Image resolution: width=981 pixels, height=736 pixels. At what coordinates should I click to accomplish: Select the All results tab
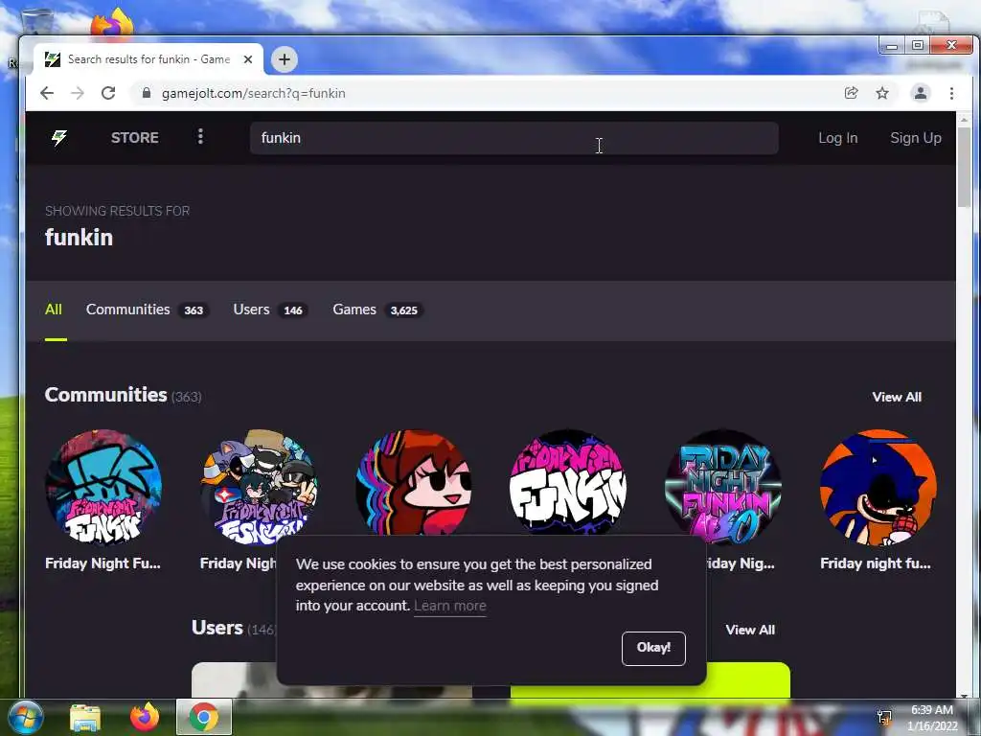click(x=54, y=310)
